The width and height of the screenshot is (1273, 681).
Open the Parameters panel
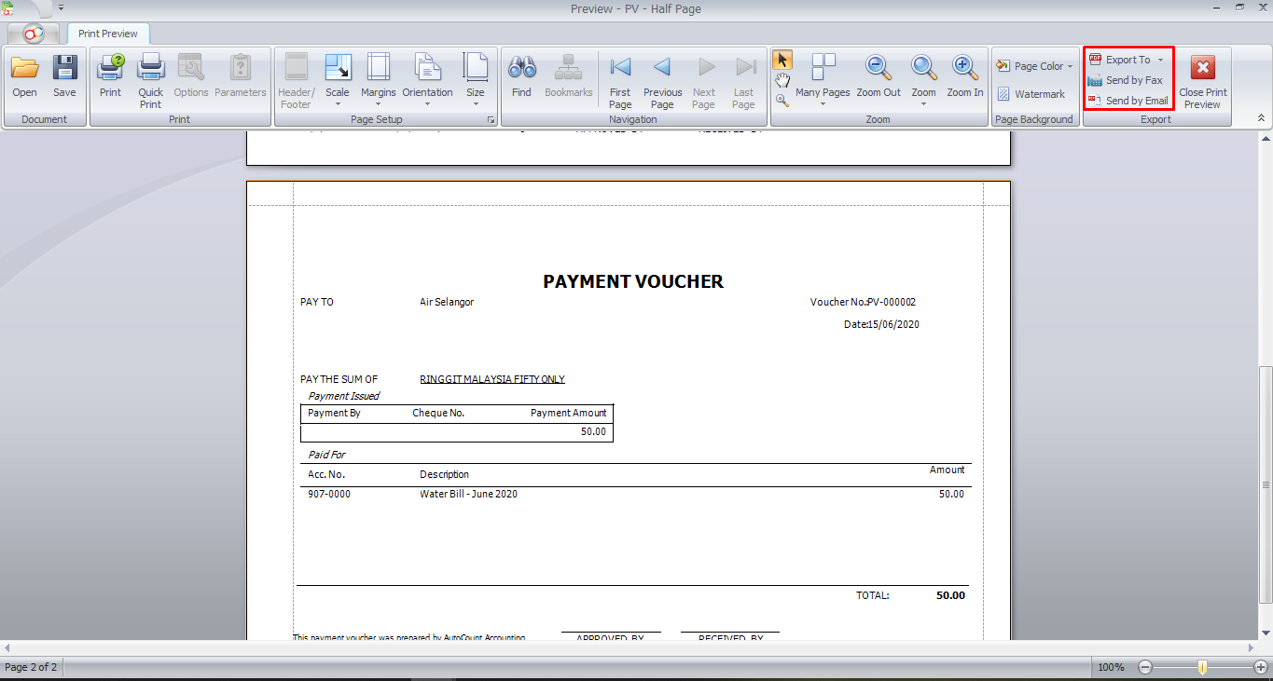tap(241, 76)
